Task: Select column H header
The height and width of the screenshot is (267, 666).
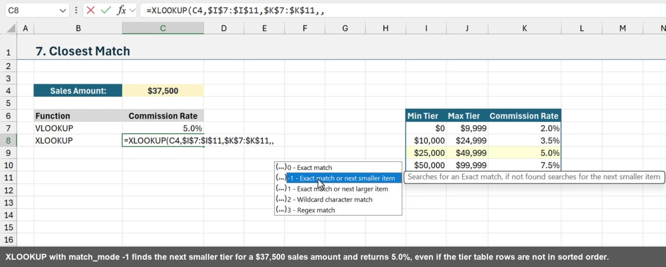Action: coord(385,28)
